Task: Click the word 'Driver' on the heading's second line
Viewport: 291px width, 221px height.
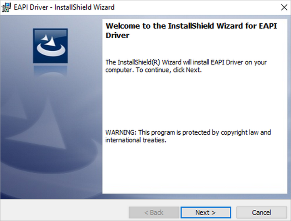Action: point(117,35)
